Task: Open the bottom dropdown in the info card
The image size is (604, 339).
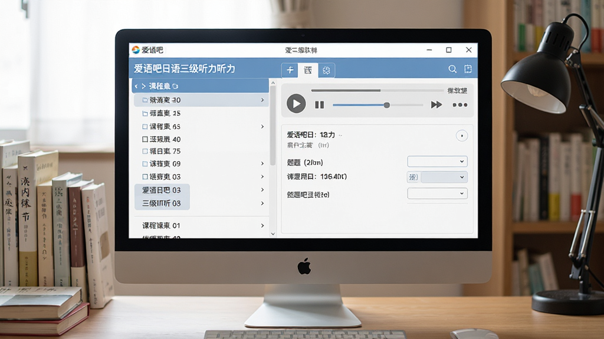Action: [x=437, y=193]
